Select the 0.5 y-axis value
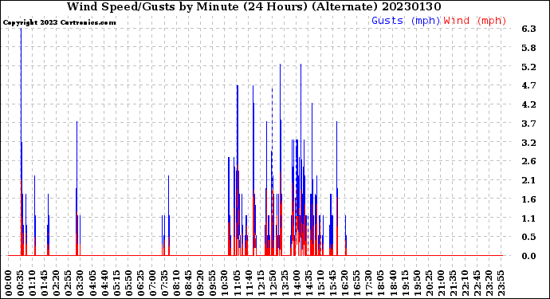This screenshot has height=299, width=550. (528, 237)
